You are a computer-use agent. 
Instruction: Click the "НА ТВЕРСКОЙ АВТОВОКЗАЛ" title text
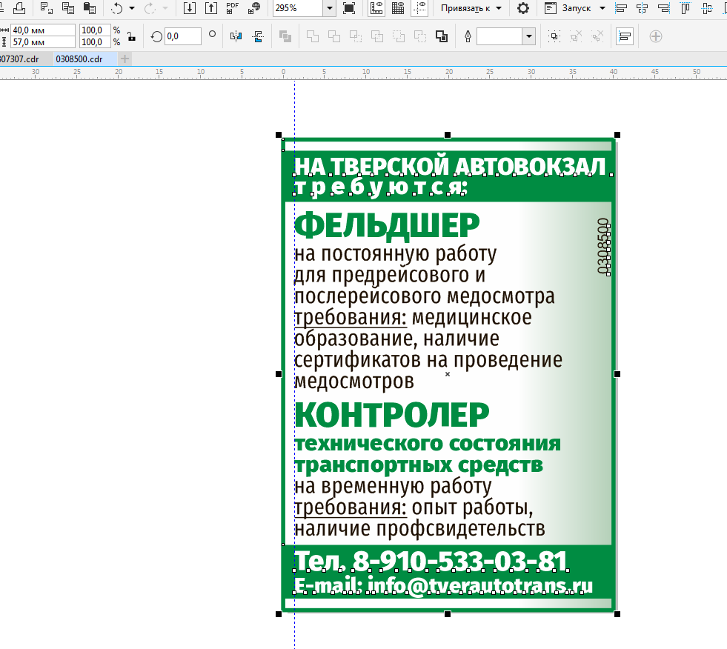[450, 167]
